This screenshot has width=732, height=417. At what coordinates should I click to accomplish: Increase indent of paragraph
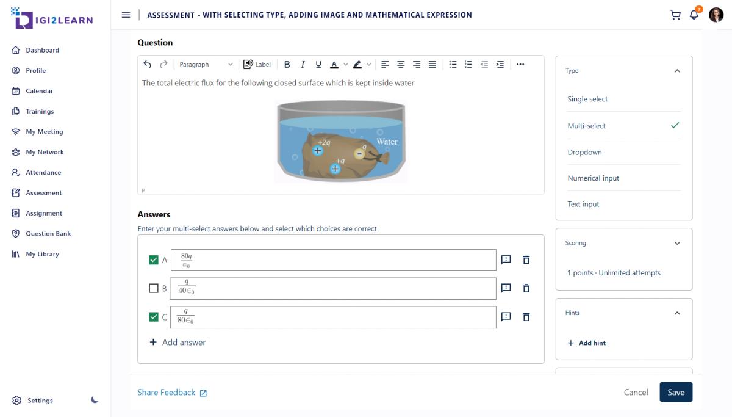[x=500, y=64]
